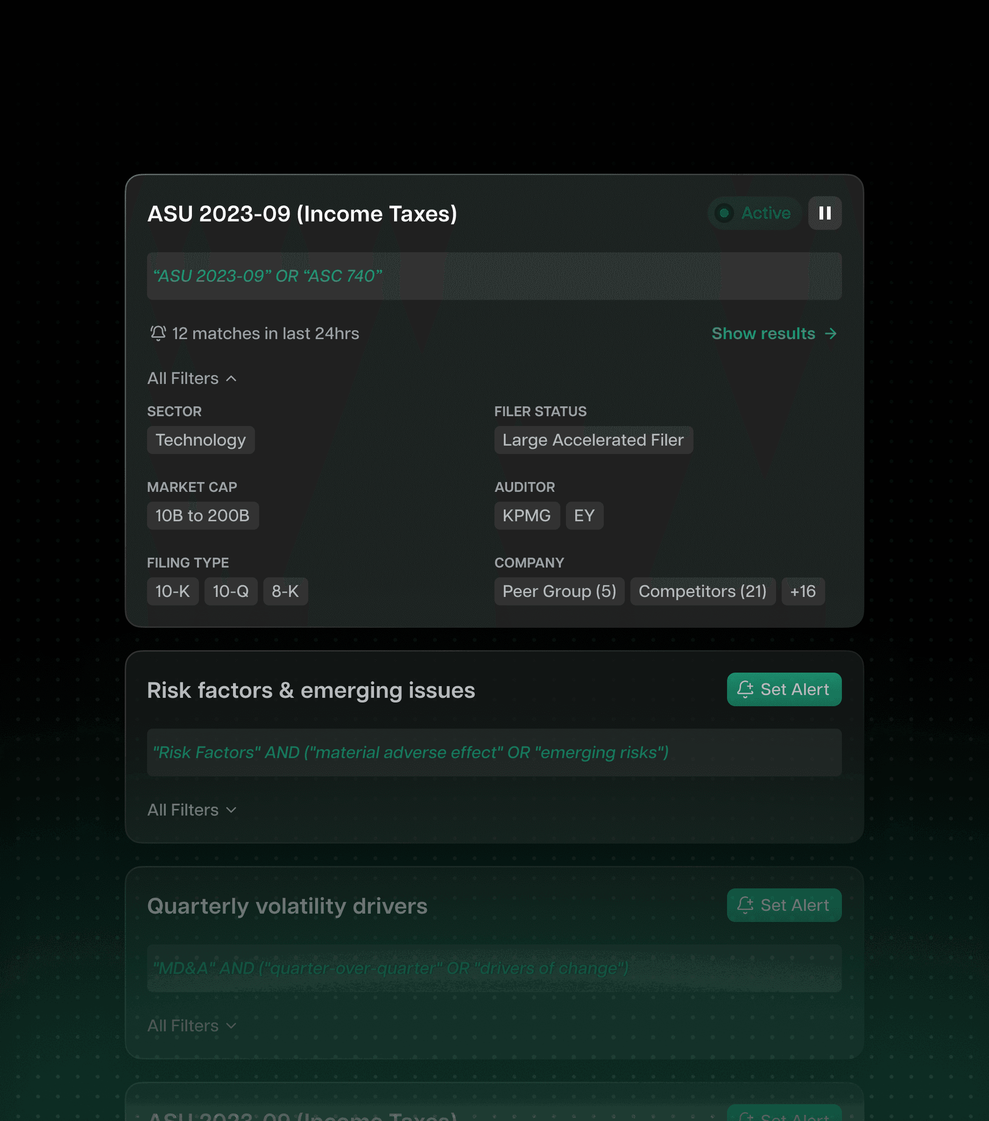Click the arrow icon next to Show results

click(832, 333)
